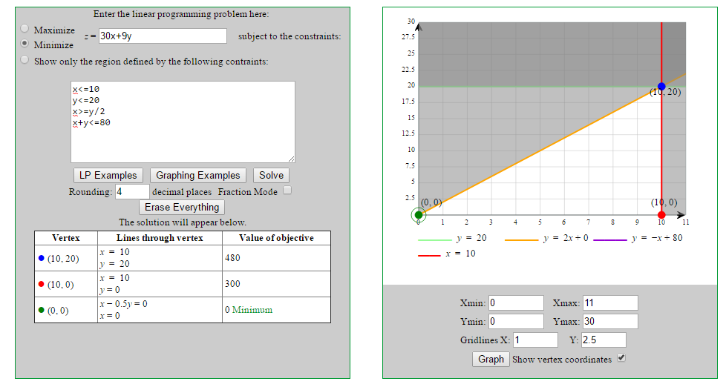This screenshot has width=726, height=387.
Task: Open the LP Examples button
Action: (x=108, y=175)
